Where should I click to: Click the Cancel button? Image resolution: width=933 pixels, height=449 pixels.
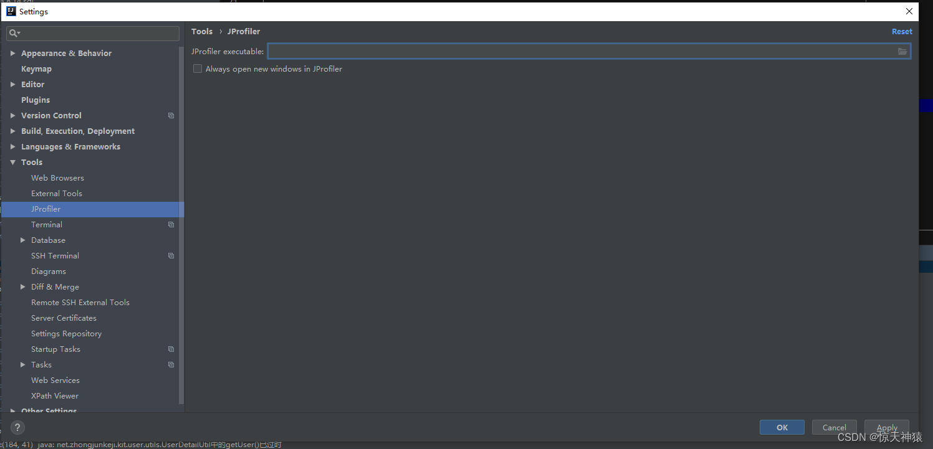click(x=835, y=427)
